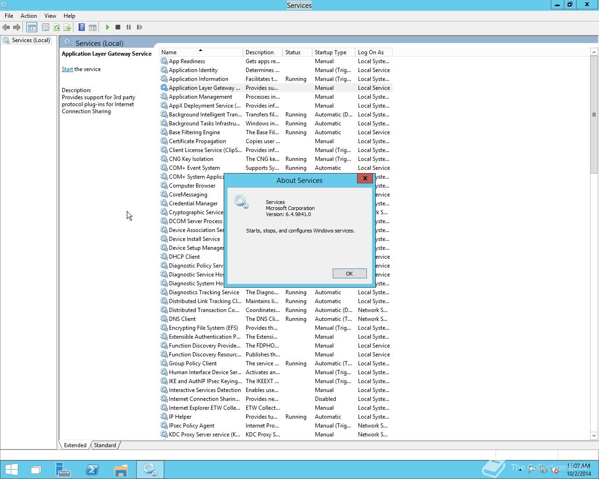The image size is (599, 479).
Task: Close the About Services dialog
Action: pyautogui.click(x=365, y=178)
